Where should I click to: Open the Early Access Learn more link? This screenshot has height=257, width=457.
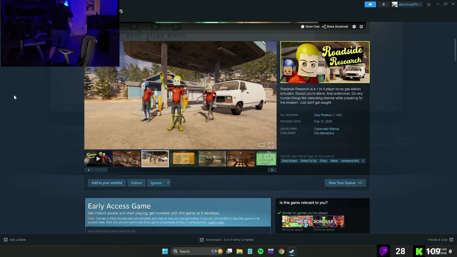(216, 222)
